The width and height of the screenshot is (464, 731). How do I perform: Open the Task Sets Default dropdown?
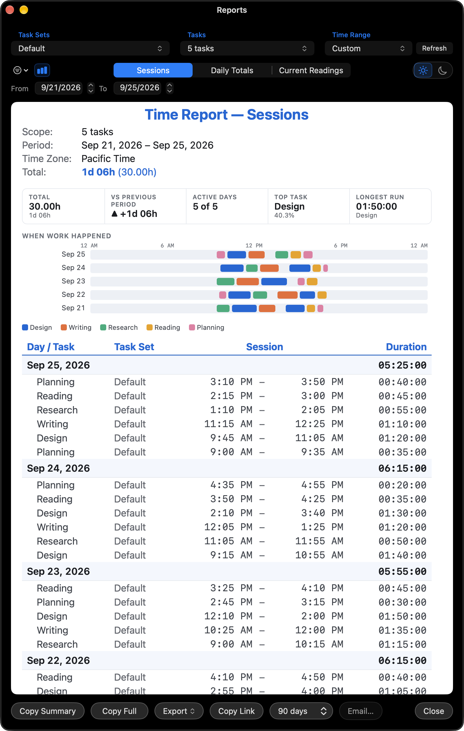tap(90, 49)
